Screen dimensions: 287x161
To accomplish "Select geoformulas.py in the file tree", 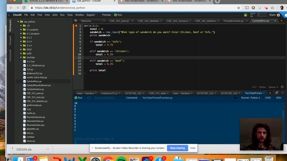I will click(x=34, y=106).
